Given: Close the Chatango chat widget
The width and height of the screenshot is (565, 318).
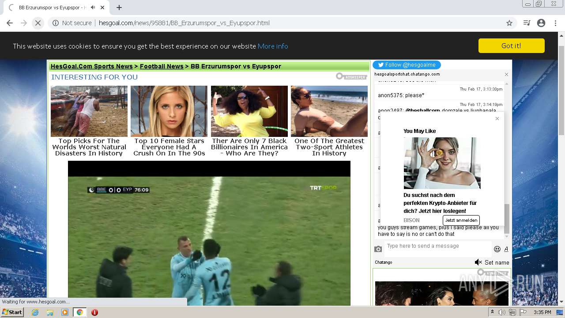Looking at the screenshot, I should tap(506, 74).
